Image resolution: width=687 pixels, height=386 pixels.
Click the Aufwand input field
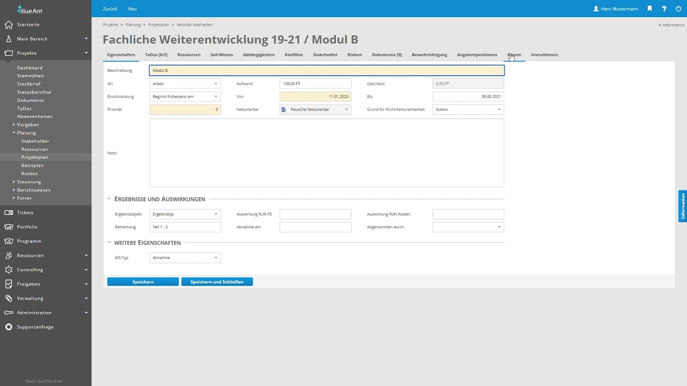315,84
